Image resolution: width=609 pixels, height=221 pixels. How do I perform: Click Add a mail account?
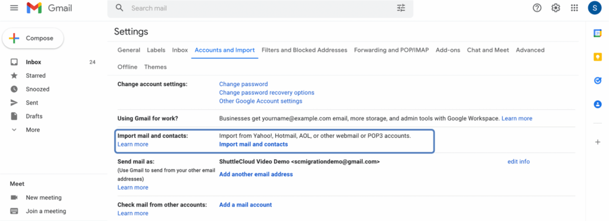point(246,205)
